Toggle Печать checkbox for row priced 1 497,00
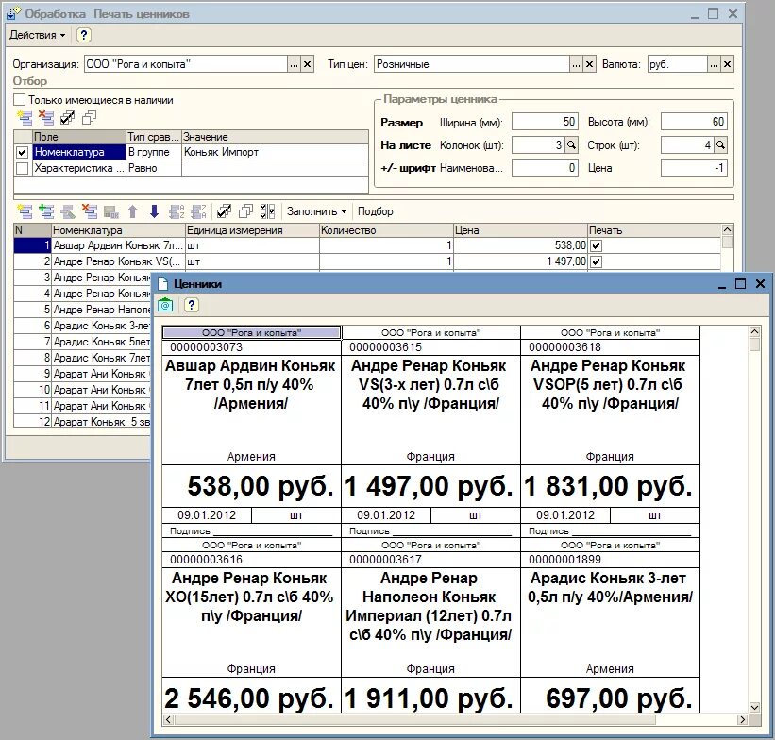This screenshot has height=740, width=775. [597, 261]
